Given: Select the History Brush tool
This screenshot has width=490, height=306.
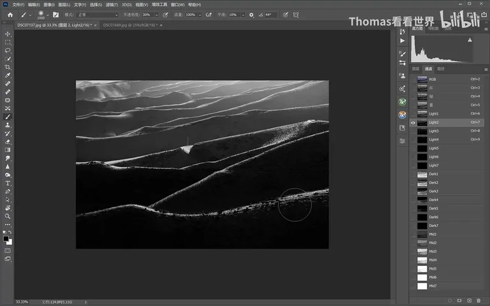Looking at the screenshot, I should click(x=8, y=133).
